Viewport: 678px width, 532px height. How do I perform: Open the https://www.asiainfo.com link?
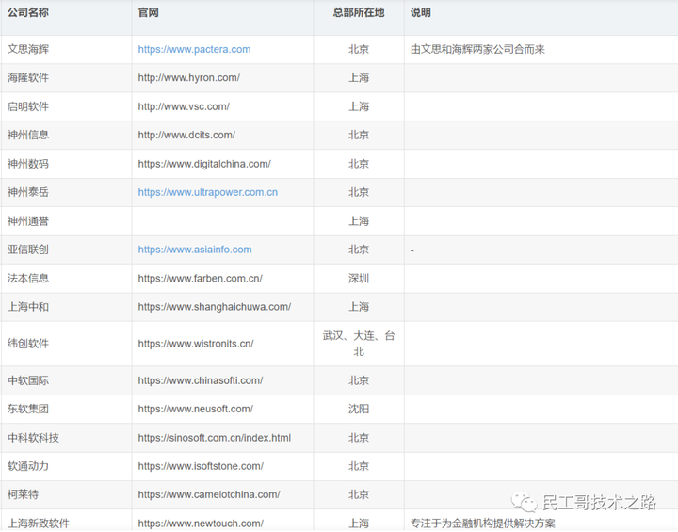click(x=195, y=250)
